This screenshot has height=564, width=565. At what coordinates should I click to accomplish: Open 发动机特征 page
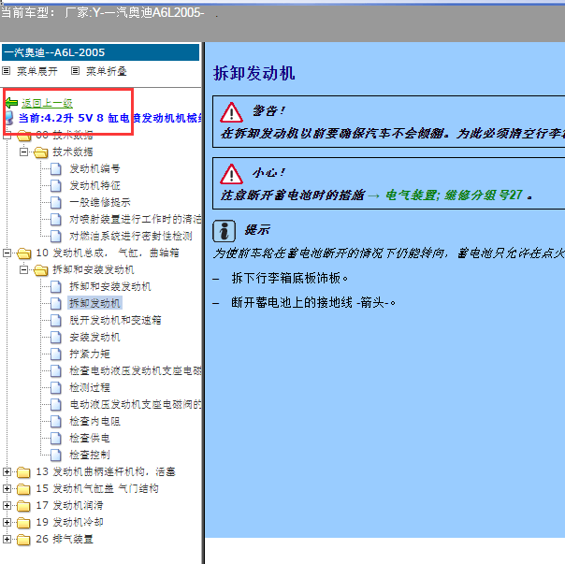click(94, 185)
